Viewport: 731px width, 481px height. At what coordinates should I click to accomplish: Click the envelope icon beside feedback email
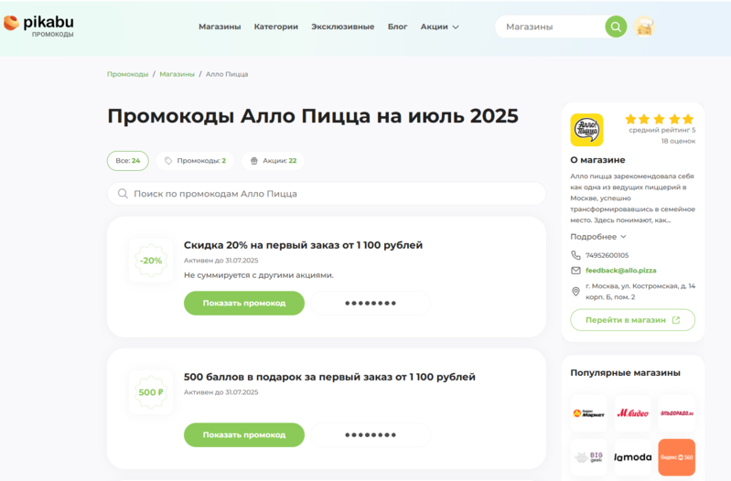pyautogui.click(x=575, y=271)
